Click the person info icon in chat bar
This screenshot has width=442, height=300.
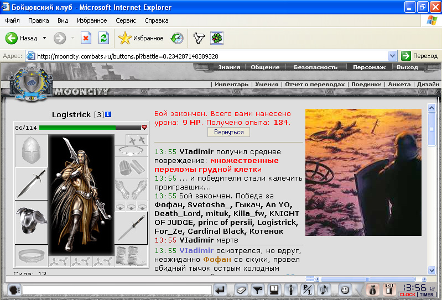tap(290, 290)
